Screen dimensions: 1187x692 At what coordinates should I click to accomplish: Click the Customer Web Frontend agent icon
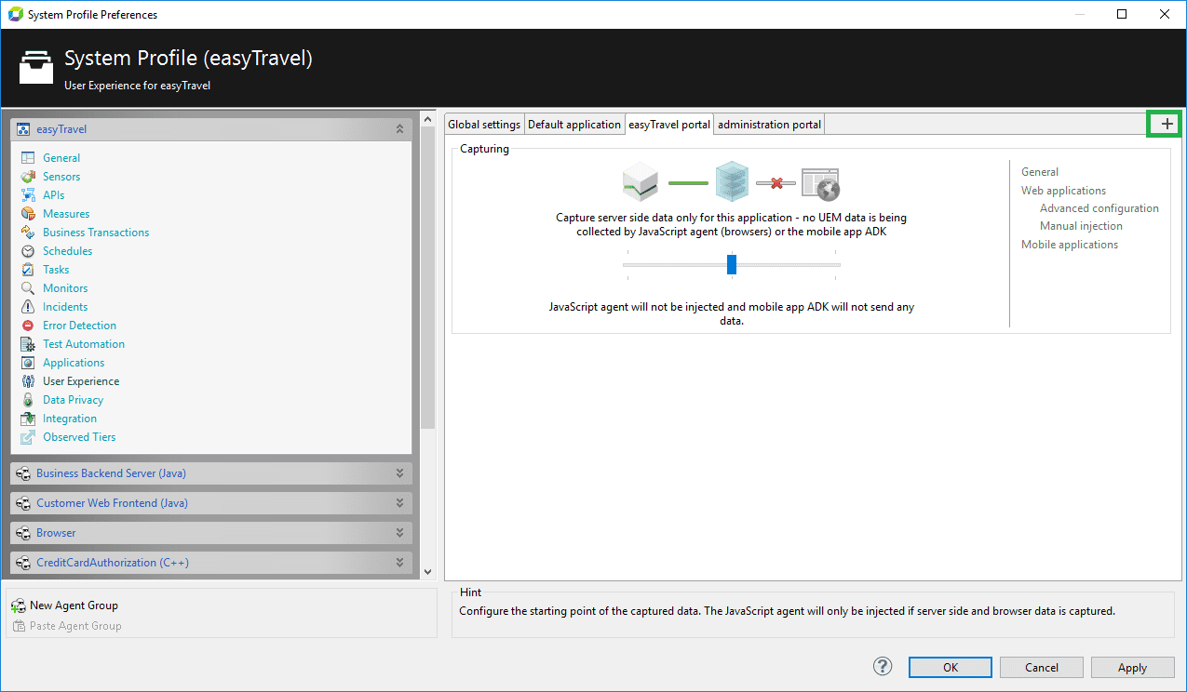point(24,503)
